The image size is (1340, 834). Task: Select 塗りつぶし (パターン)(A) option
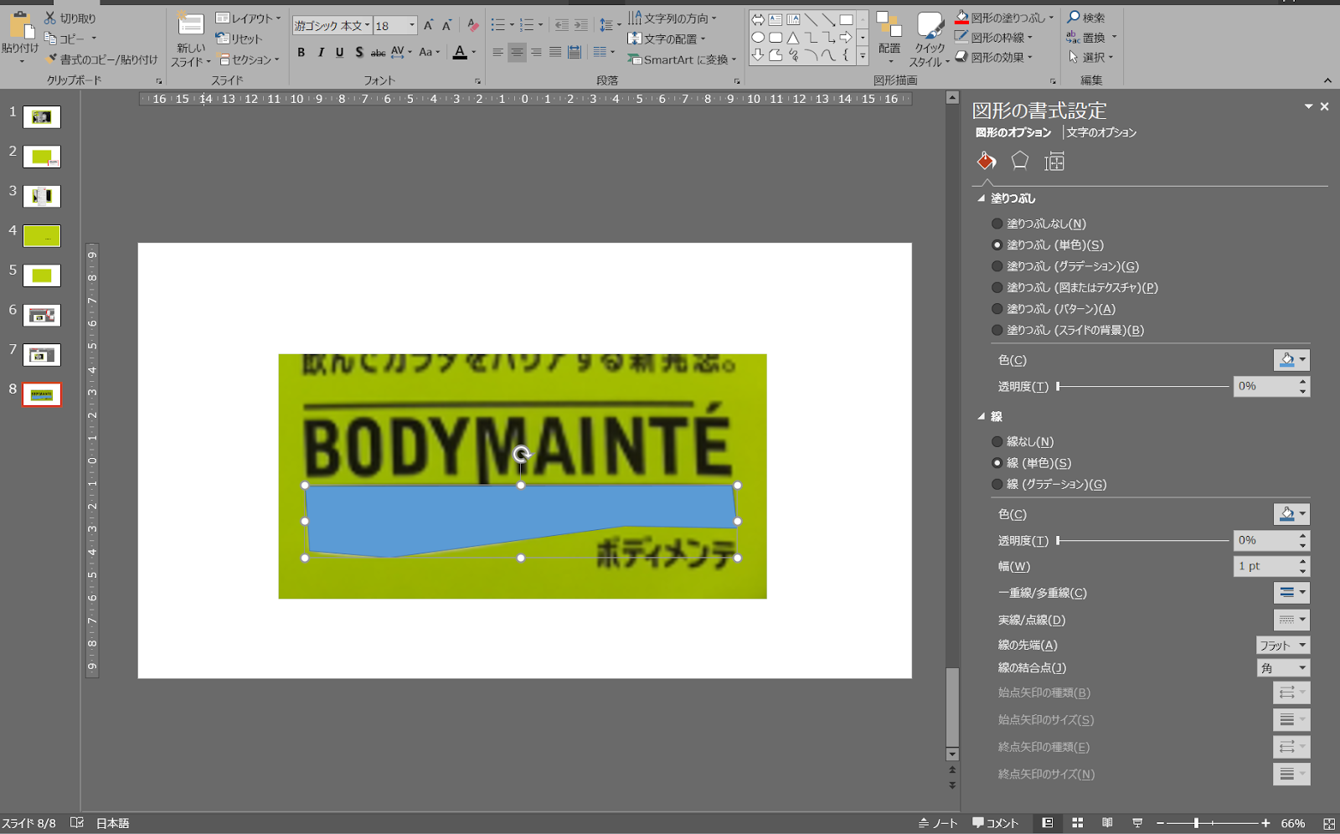click(1053, 309)
